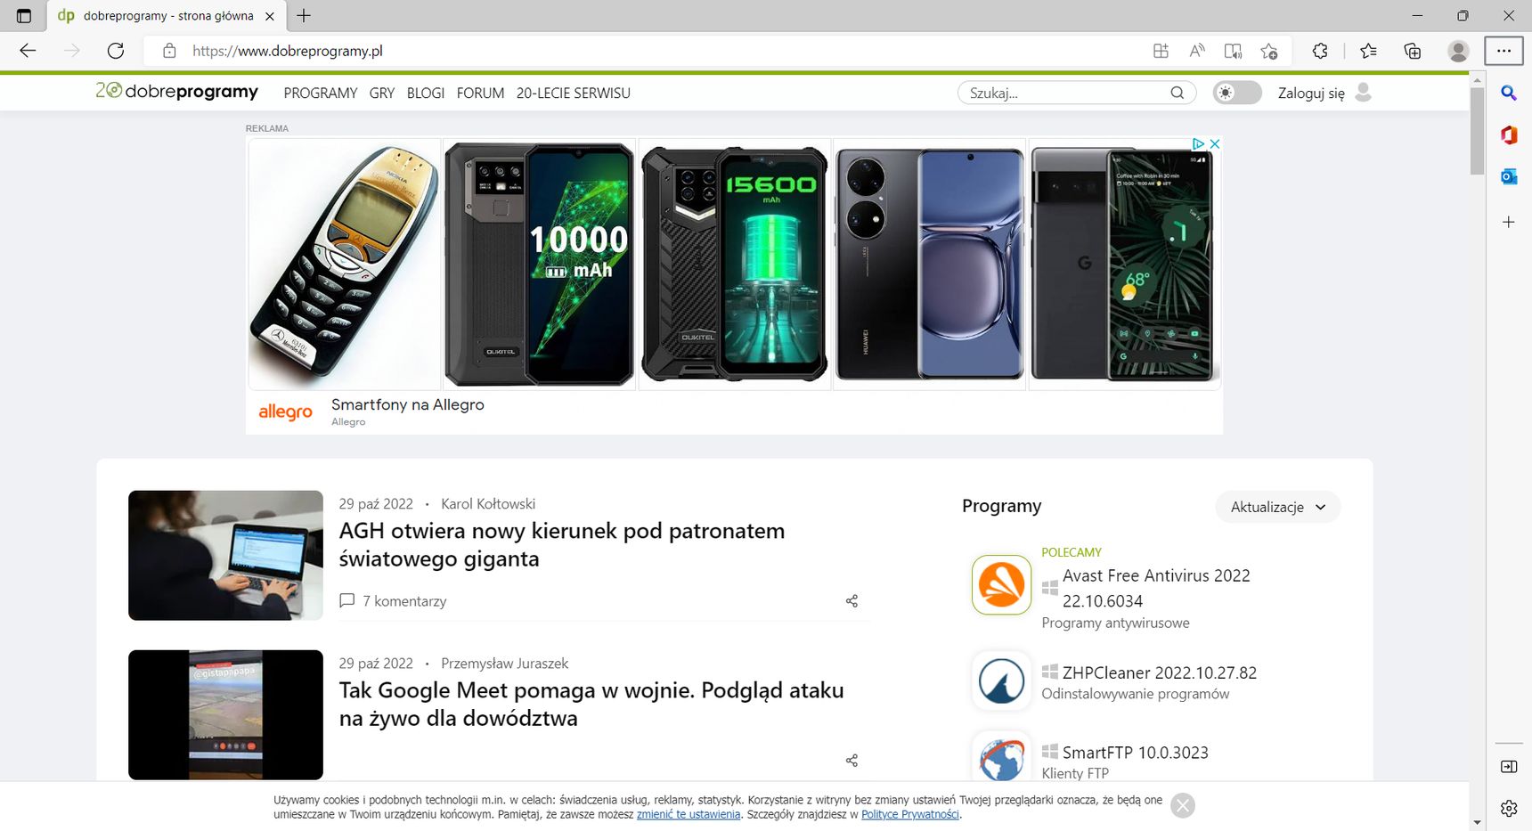1532x831 pixels.
Task: Share the AGH article
Action: (852, 601)
